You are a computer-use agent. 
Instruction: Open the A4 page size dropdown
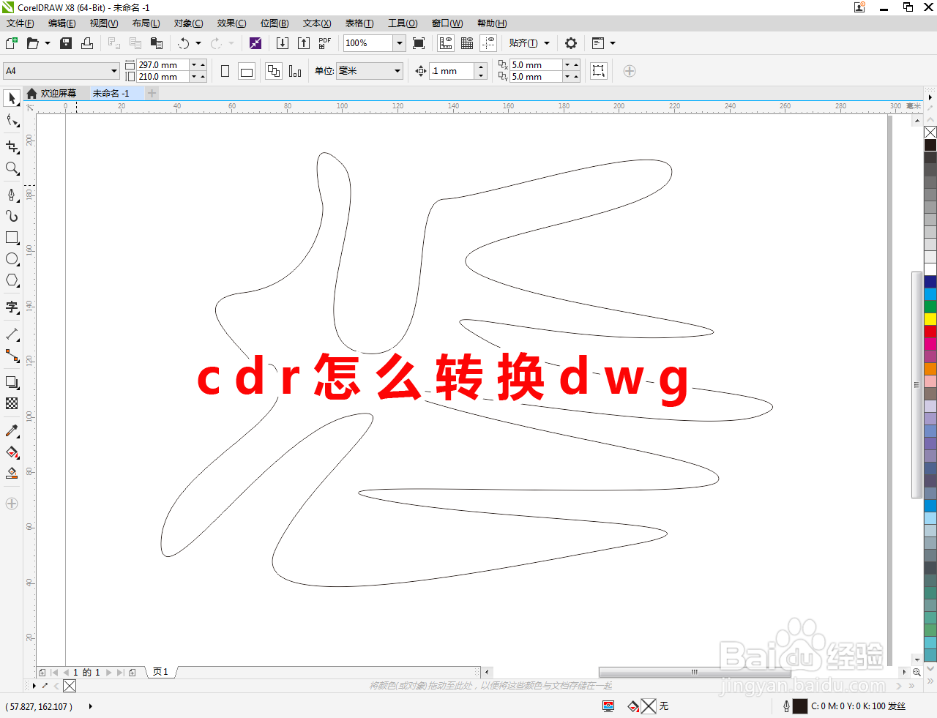(113, 70)
